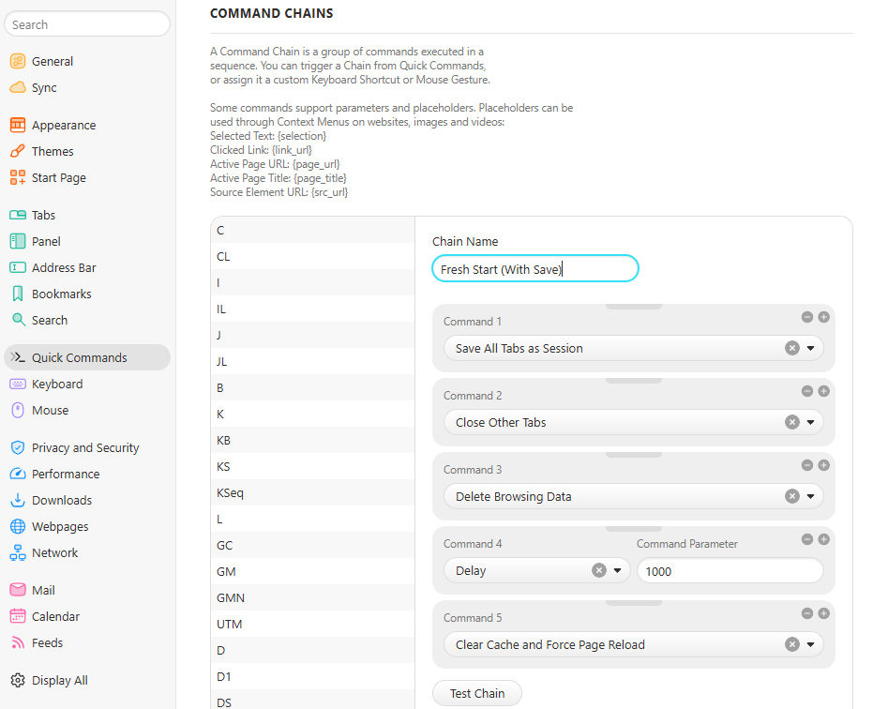The height and width of the screenshot is (709, 873).
Task: Open Feeds using the RSS icon
Action: (18, 642)
